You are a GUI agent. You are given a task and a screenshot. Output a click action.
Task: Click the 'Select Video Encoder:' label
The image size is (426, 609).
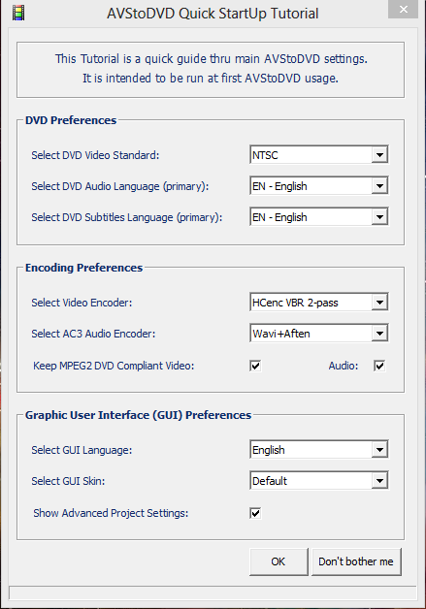[82, 303]
